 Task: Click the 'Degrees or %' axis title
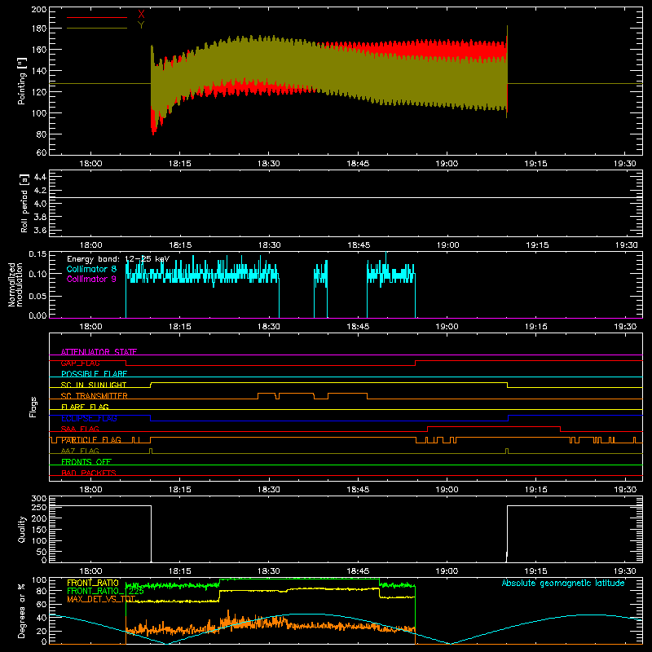click(22, 610)
